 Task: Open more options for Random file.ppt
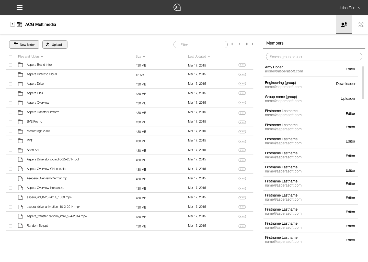[x=242, y=226]
